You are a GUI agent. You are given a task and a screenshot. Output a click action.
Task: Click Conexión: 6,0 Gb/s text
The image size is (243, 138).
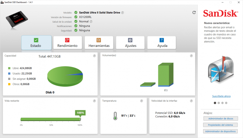coord(167,116)
